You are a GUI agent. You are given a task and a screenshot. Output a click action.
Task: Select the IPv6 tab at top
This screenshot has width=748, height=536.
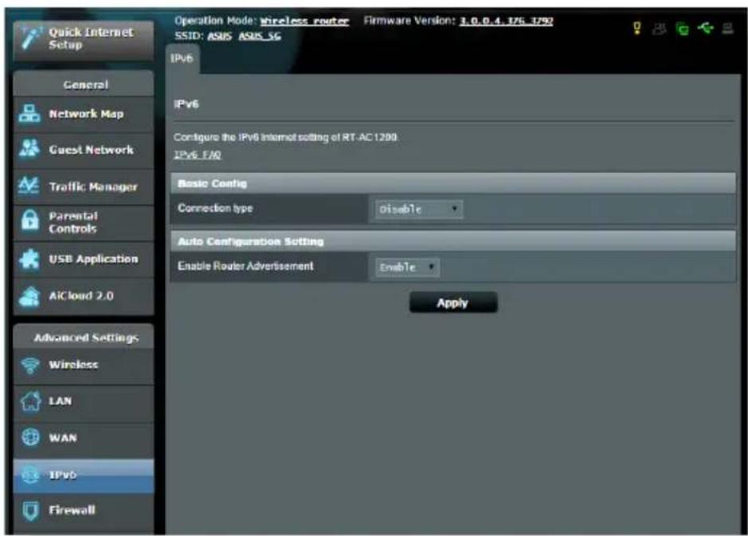182,59
